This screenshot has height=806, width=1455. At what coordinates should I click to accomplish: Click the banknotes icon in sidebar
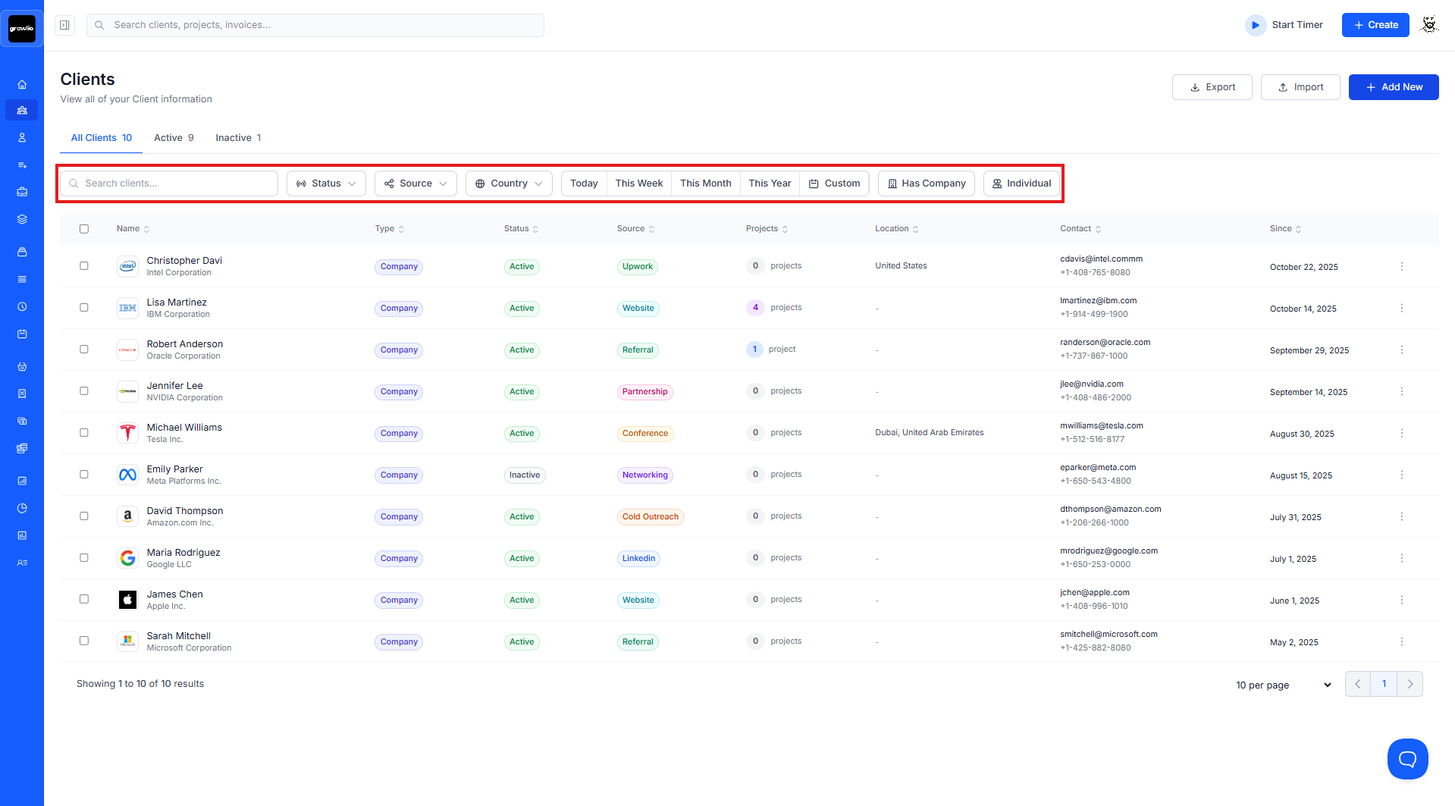tap(22, 421)
